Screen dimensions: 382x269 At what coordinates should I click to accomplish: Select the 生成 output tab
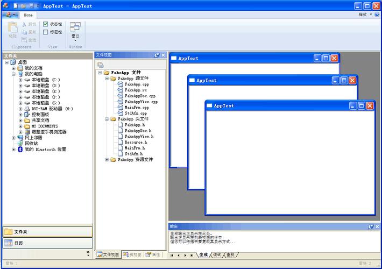(x=204, y=255)
